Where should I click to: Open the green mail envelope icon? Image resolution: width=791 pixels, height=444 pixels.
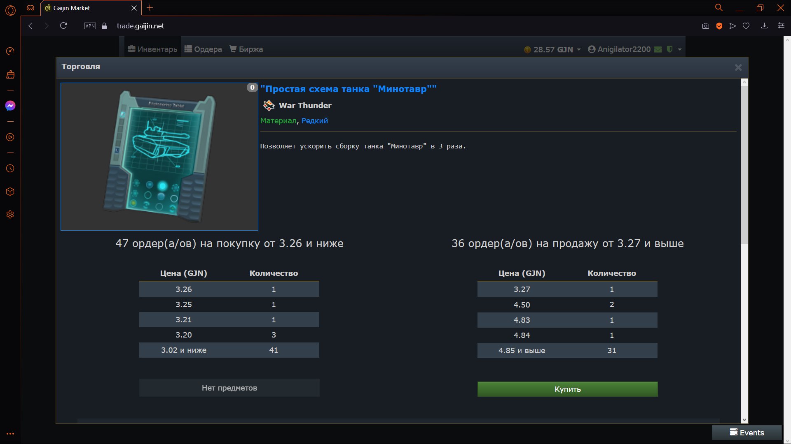coord(658,49)
